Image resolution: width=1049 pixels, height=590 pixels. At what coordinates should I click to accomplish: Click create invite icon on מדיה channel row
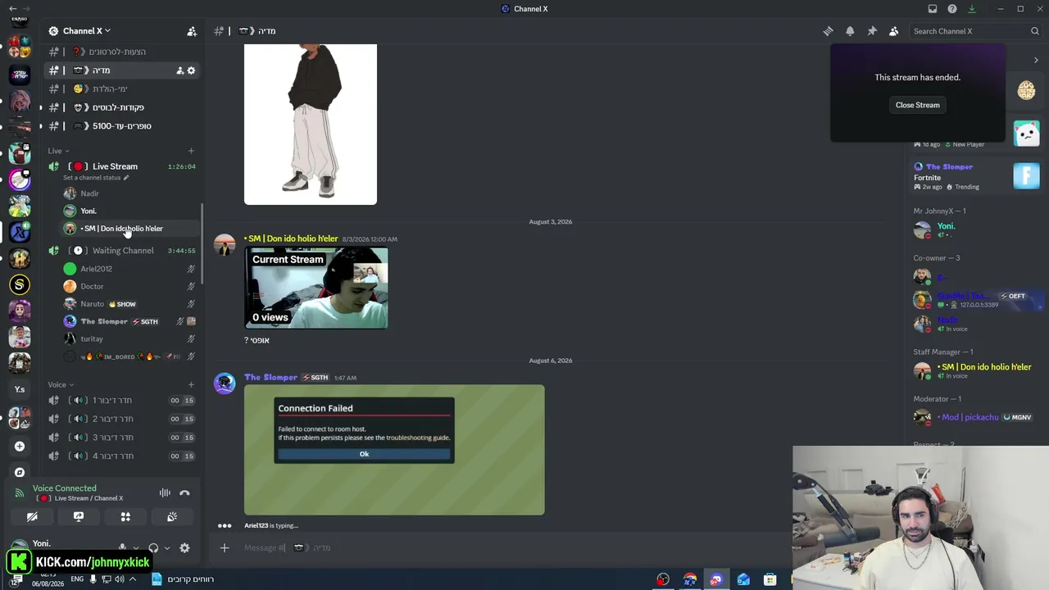[x=179, y=70]
